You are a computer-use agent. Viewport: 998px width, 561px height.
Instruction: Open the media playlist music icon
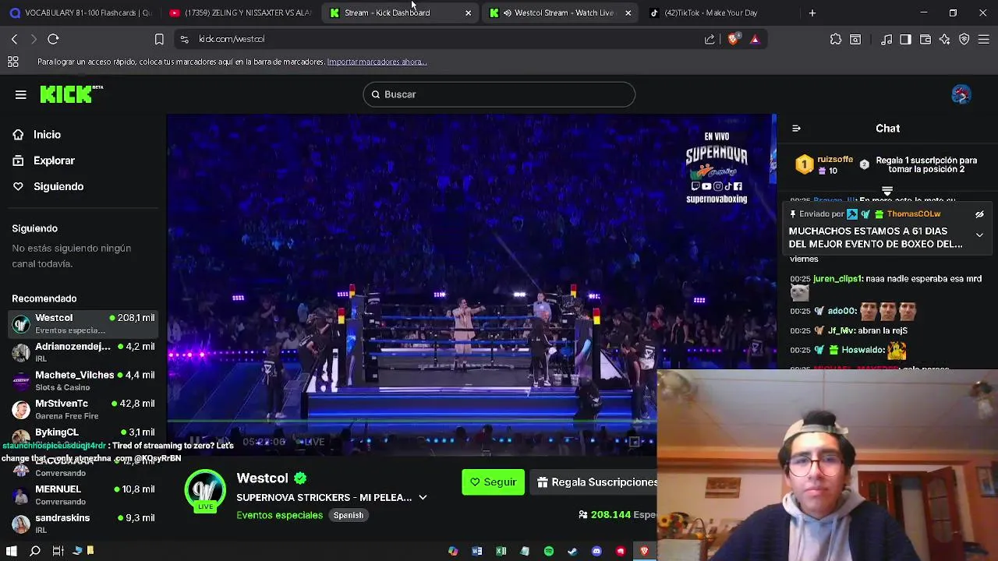click(887, 39)
